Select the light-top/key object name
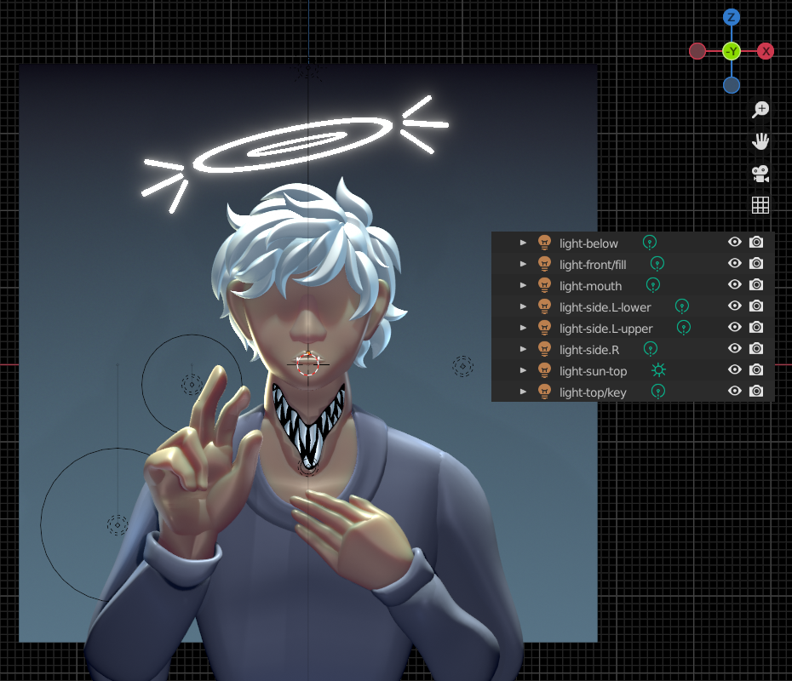 [592, 392]
